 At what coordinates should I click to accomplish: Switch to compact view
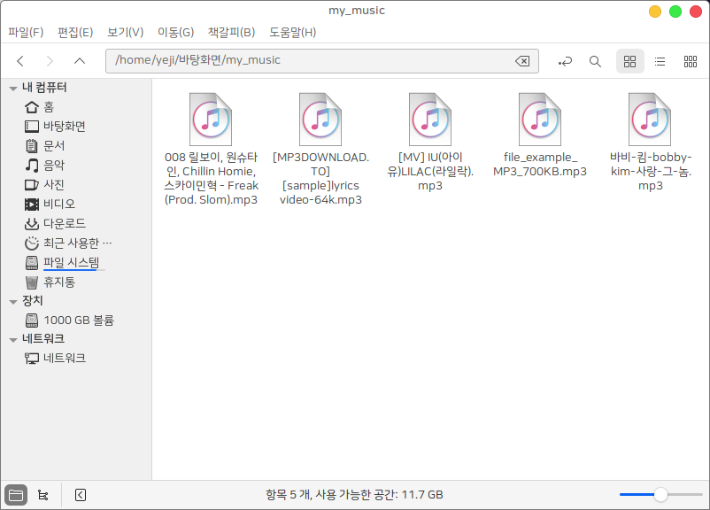[x=690, y=61]
